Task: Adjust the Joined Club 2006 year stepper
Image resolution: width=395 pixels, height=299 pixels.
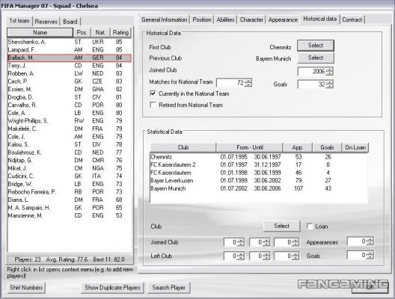Action: click(329, 72)
